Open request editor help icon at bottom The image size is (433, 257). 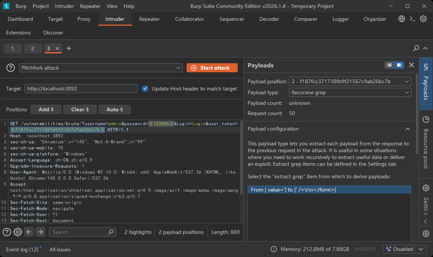pyautogui.click(x=6, y=232)
